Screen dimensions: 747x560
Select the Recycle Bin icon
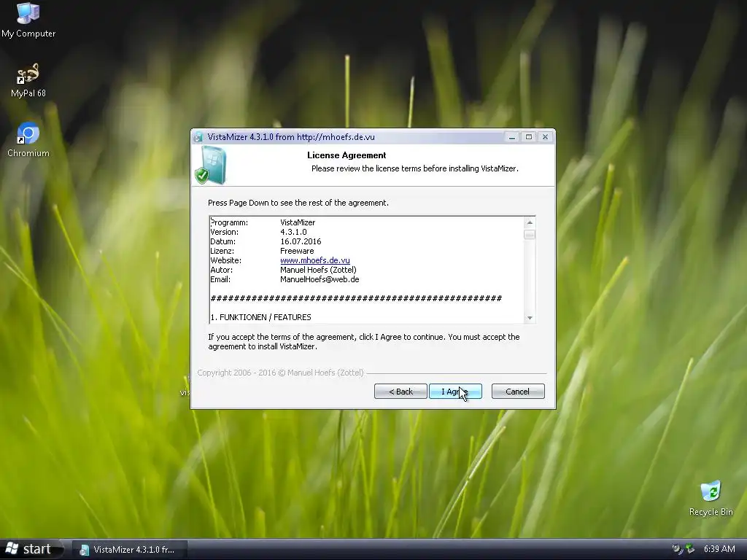pos(711,498)
